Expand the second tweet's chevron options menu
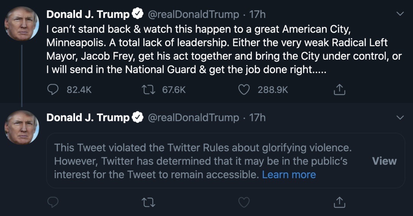This screenshot has width=413, height=216. tap(400, 117)
